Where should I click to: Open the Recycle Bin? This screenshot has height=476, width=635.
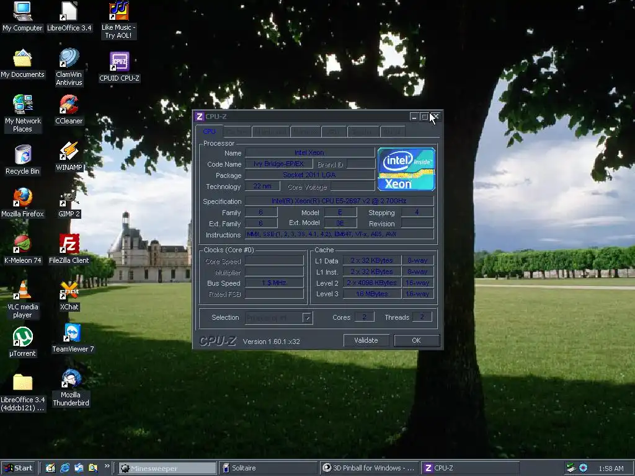(22, 160)
